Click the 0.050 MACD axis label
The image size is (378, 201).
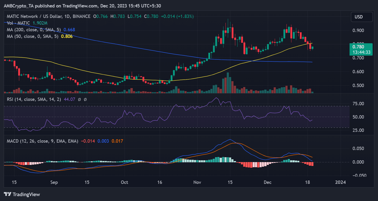click(x=358, y=149)
